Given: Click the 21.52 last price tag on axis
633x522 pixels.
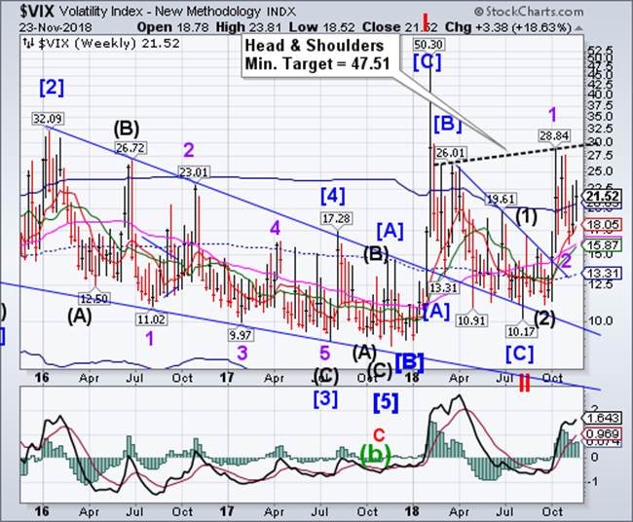Looking at the screenshot, I should pyautogui.click(x=602, y=197).
